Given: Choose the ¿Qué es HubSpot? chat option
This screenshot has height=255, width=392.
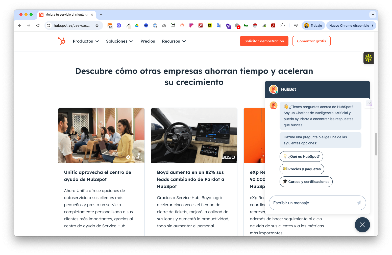Looking at the screenshot, I should coord(301,156).
